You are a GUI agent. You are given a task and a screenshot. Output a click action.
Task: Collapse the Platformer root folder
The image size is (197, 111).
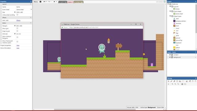click(x=168, y=4)
